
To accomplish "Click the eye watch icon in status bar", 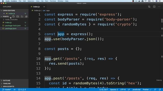I will 15,89.
